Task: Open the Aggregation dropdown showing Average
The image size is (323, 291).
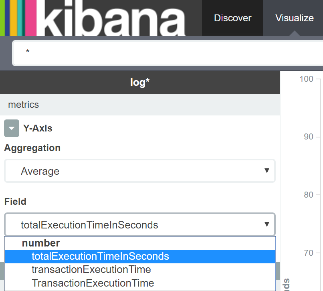Action: pyautogui.click(x=139, y=171)
